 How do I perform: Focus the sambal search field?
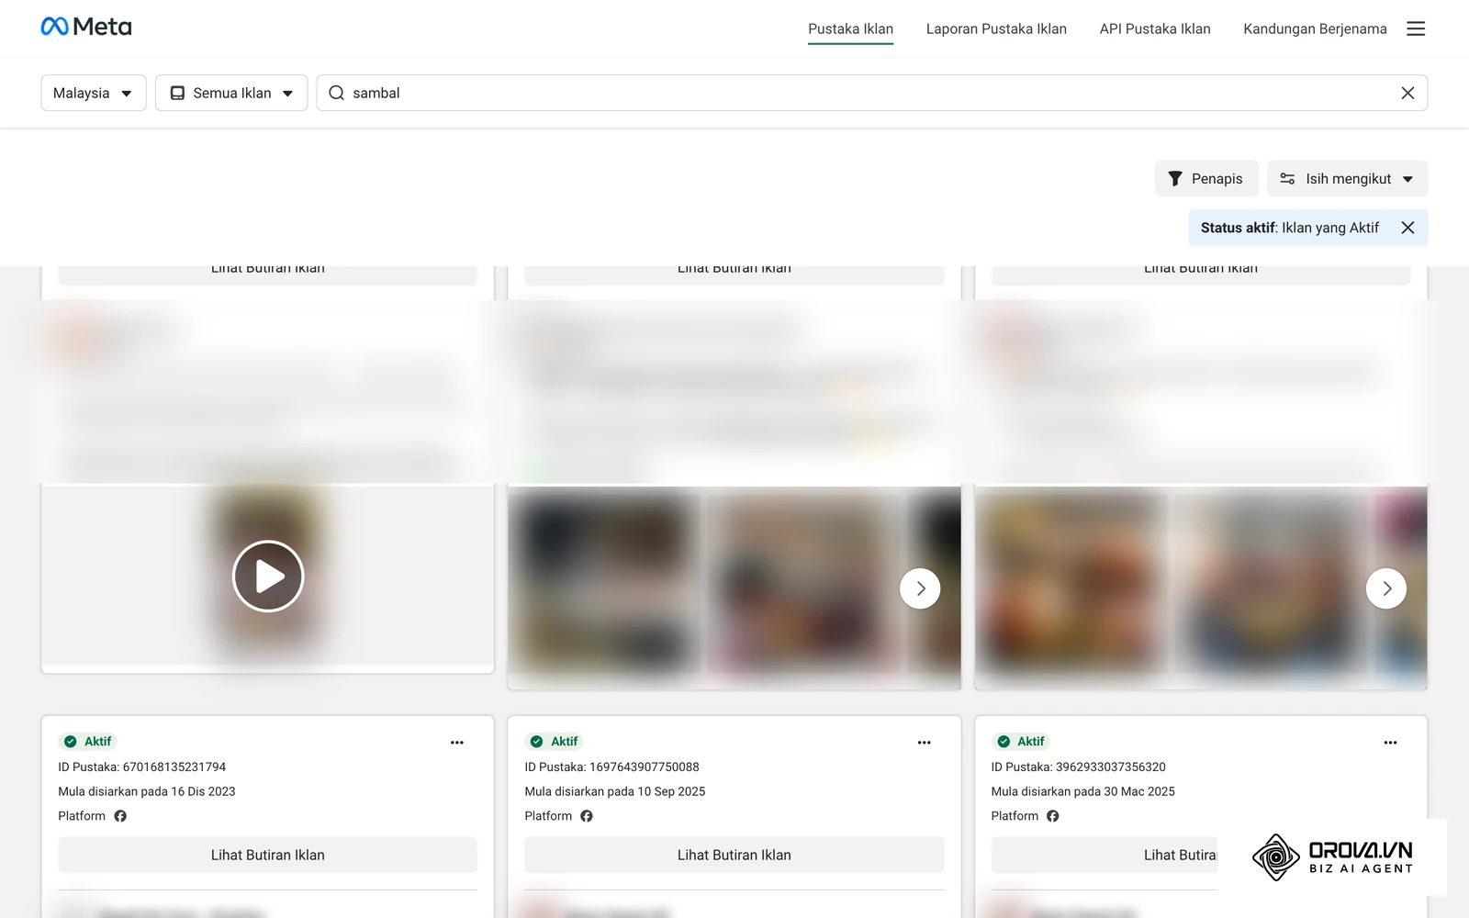coord(872,93)
